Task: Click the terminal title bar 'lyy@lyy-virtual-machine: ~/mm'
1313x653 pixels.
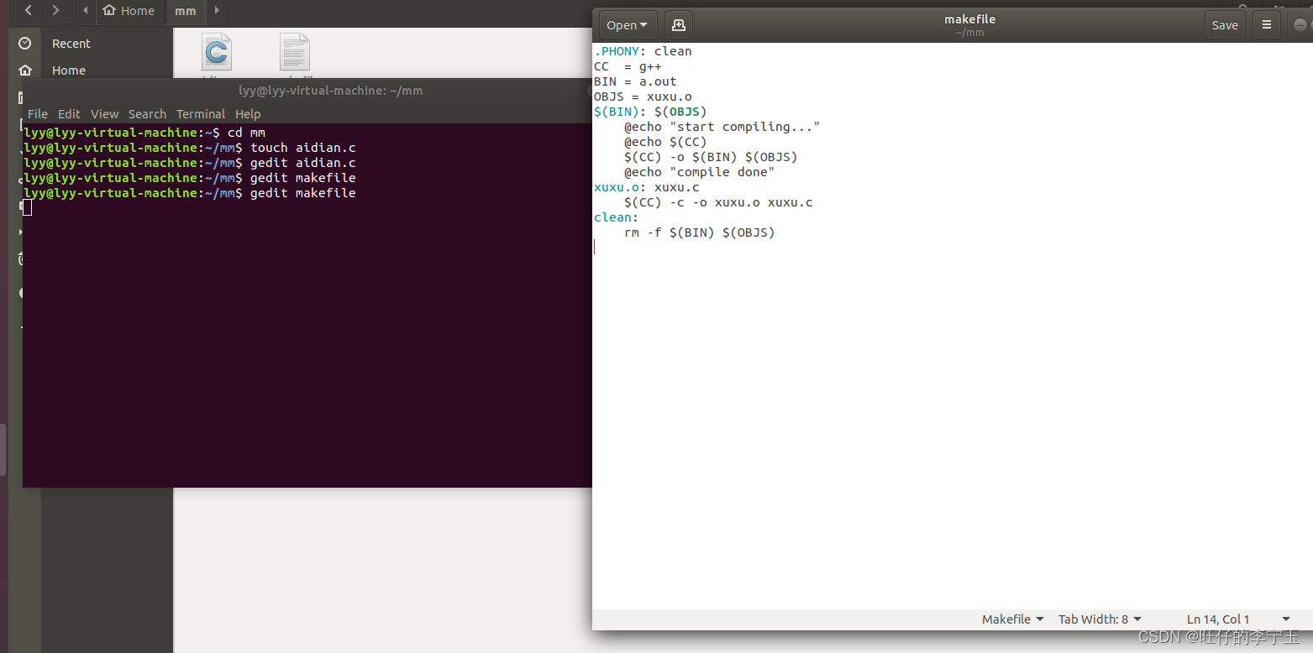Action: [x=330, y=91]
